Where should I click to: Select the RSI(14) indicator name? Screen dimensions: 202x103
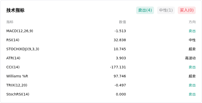click(x=13, y=40)
